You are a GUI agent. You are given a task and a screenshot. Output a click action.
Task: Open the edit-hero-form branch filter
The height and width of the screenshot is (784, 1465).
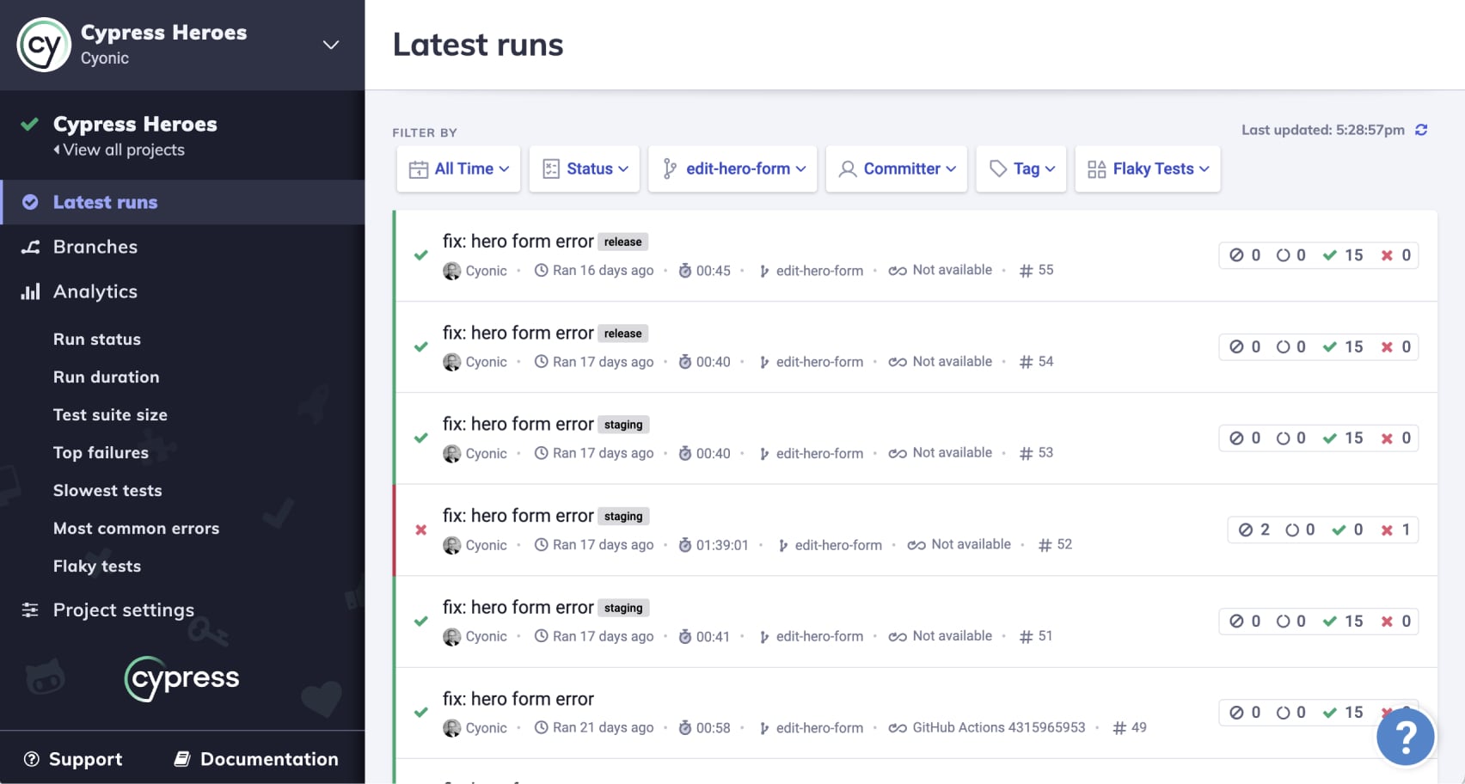click(733, 169)
